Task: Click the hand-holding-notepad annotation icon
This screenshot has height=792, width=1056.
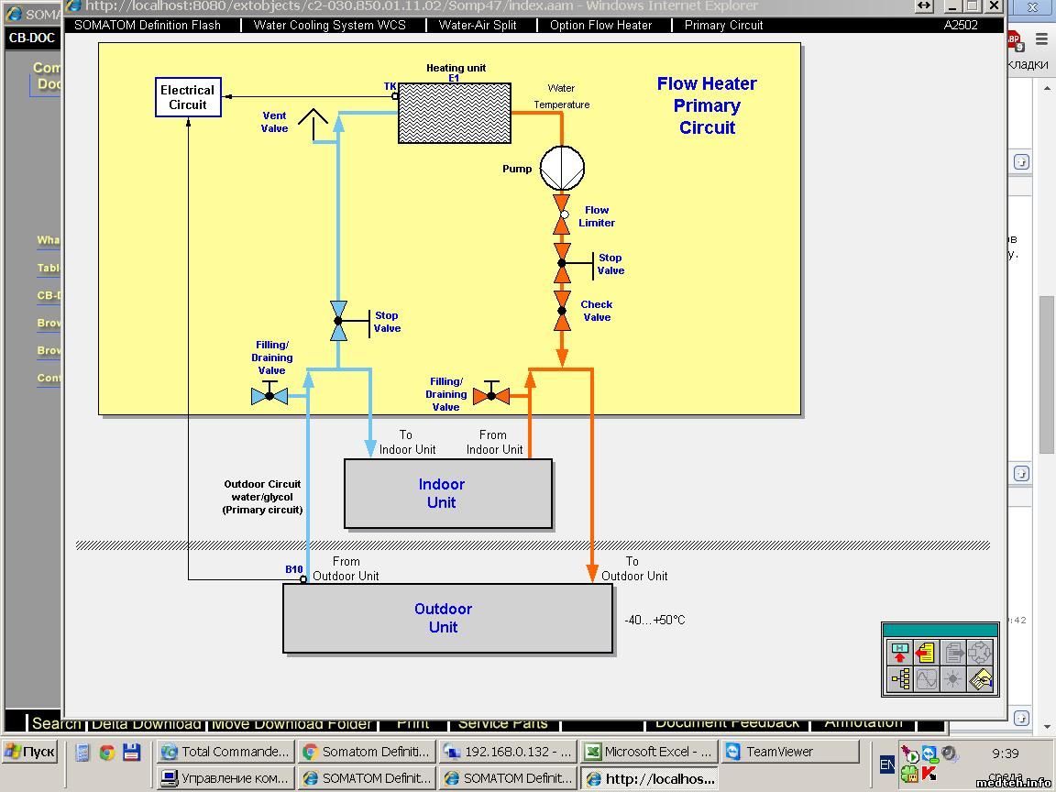Action: click(x=980, y=679)
